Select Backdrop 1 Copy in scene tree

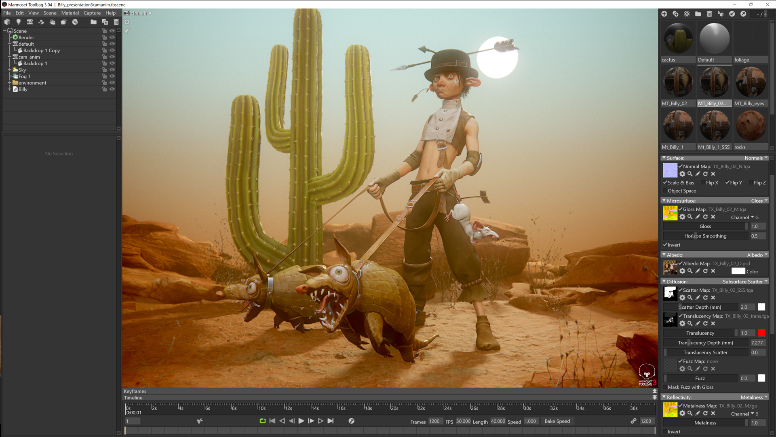point(41,51)
